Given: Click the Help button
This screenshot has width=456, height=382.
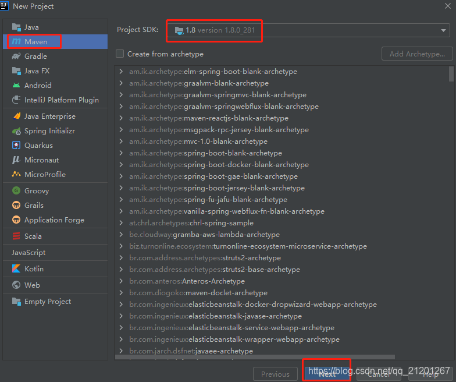Looking at the screenshot, I should tap(430, 374).
